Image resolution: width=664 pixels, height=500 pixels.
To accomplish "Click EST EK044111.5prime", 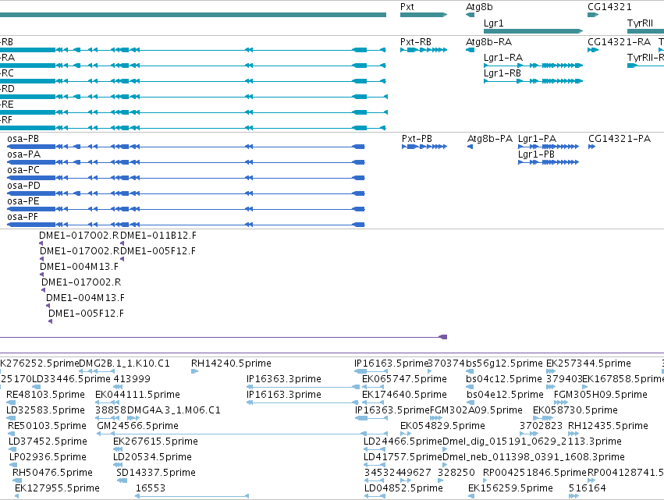I will click(137, 395).
